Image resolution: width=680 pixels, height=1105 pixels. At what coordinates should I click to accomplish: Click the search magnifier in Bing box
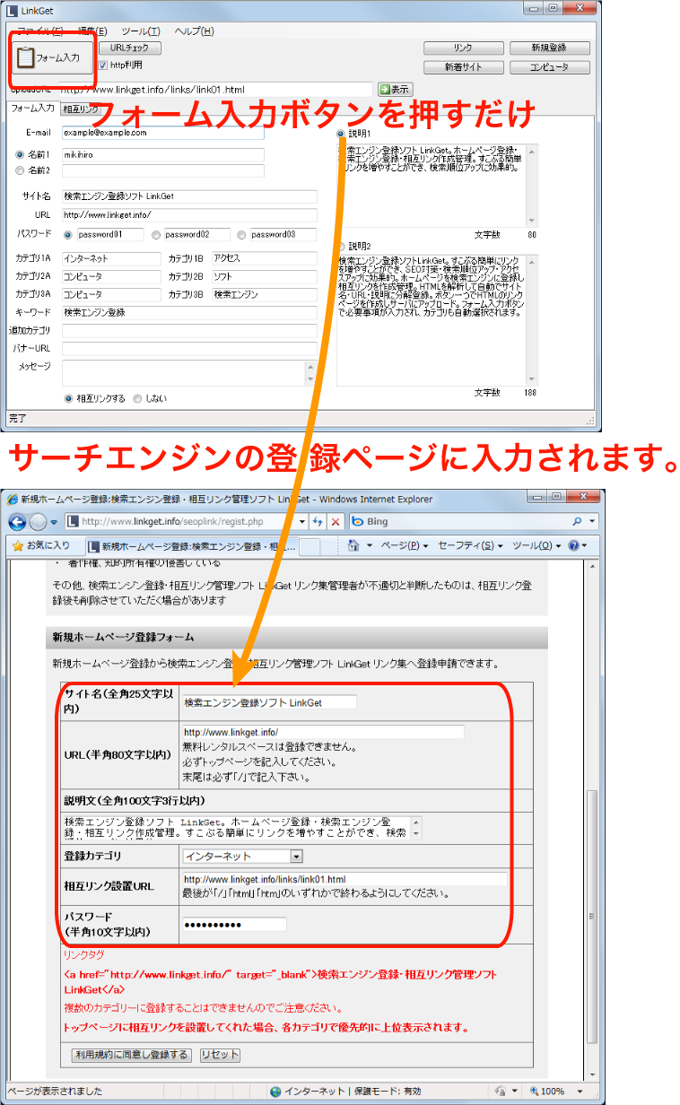[x=577, y=521]
